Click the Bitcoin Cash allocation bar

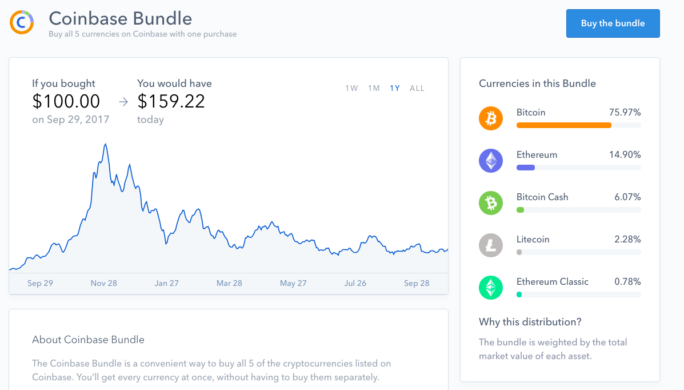click(520, 210)
